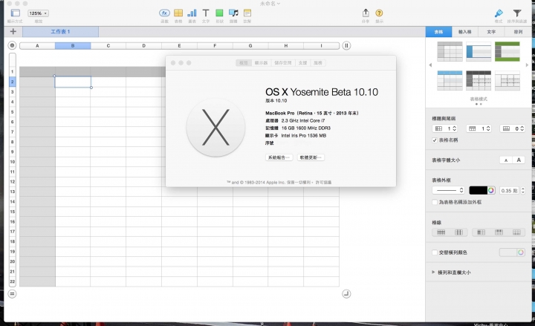Click the table resize corner handle
535x326 pixels.
346,293
